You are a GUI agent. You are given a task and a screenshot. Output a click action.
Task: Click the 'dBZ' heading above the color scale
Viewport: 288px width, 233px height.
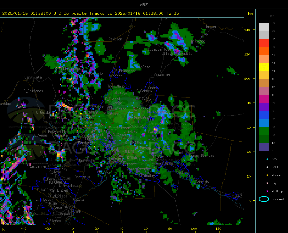(271, 16)
